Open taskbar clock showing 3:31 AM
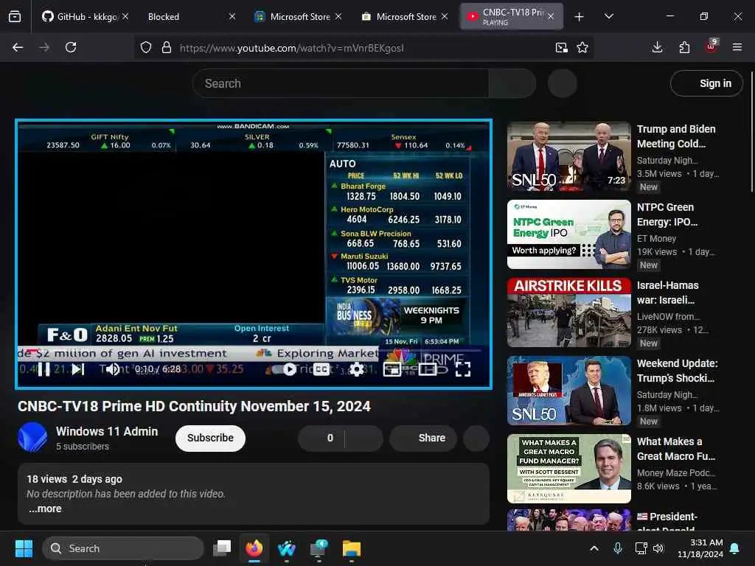This screenshot has width=755, height=566. [700, 548]
